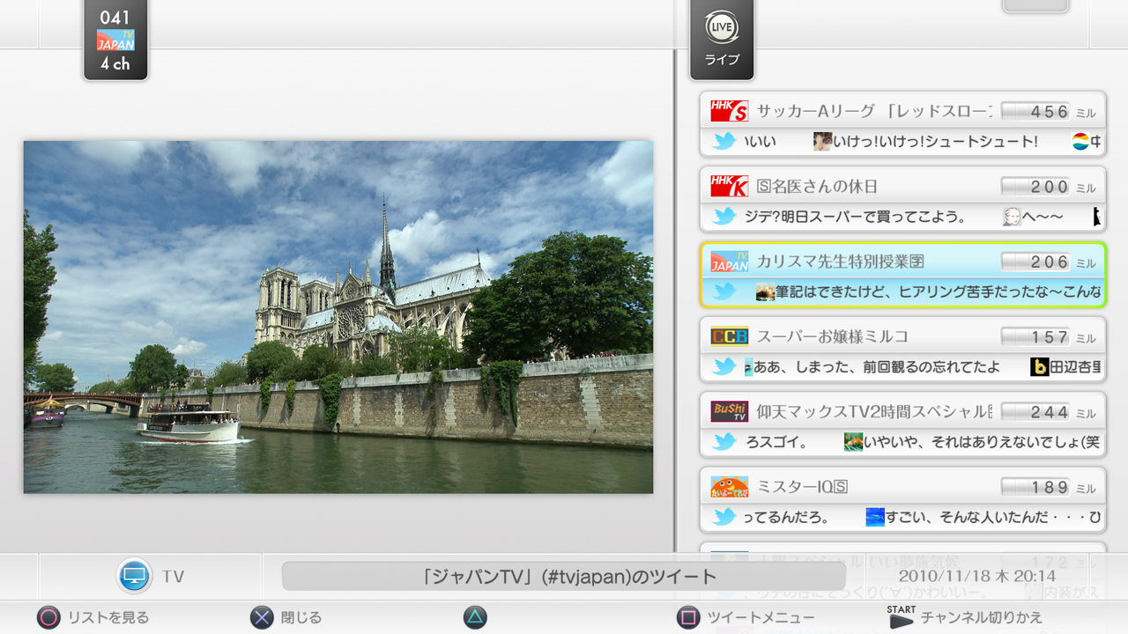The height and width of the screenshot is (634, 1128).
Task: Click the BuShi TV channel logo
Action: pyautogui.click(x=729, y=411)
